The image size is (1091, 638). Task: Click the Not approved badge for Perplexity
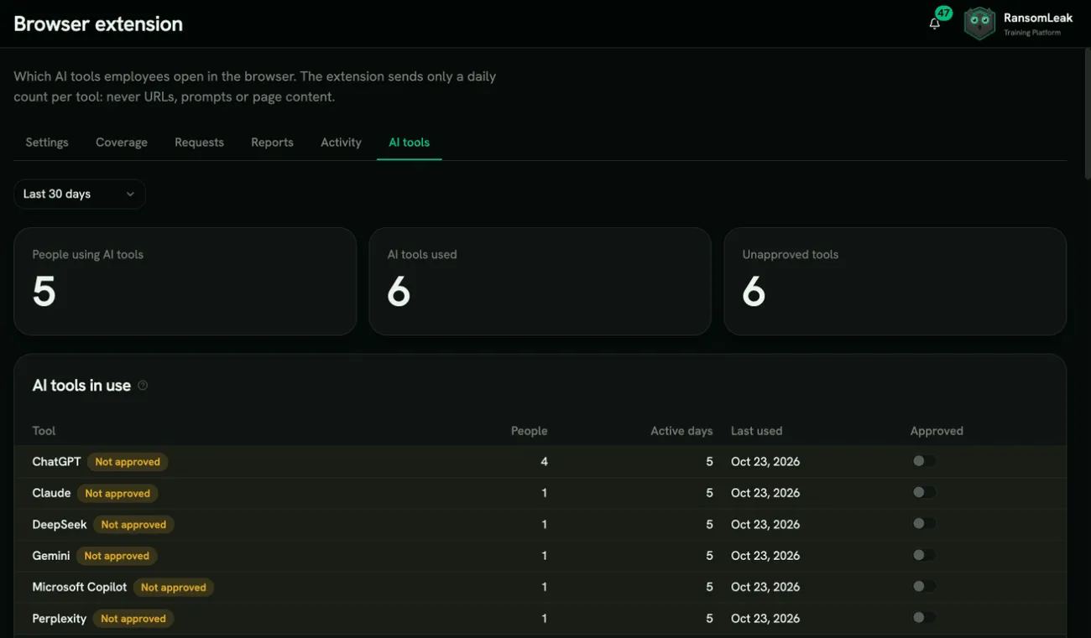(133, 619)
